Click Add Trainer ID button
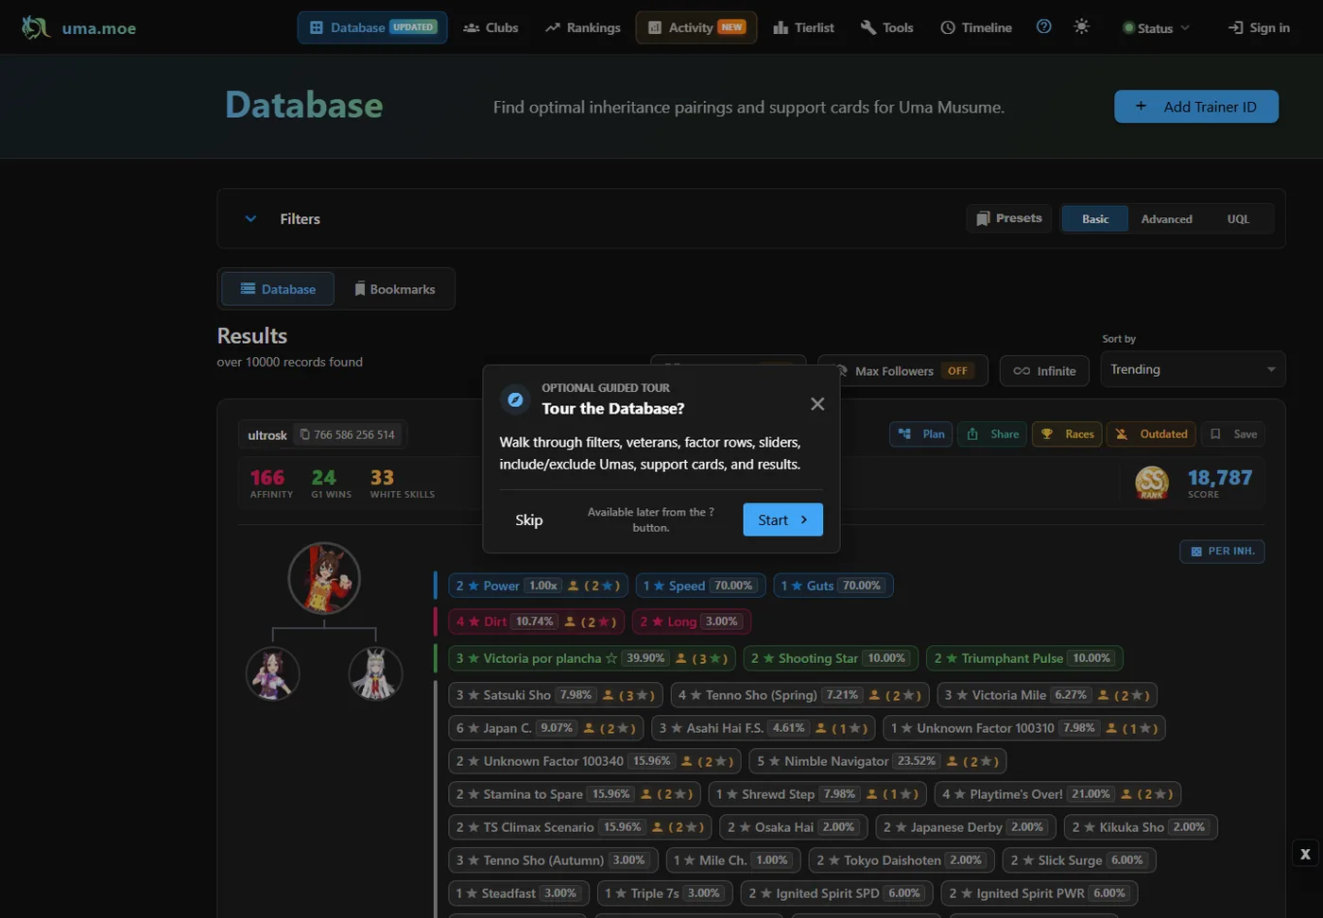Image resolution: width=1323 pixels, height=918 pixels. [x=1196, y=107]
